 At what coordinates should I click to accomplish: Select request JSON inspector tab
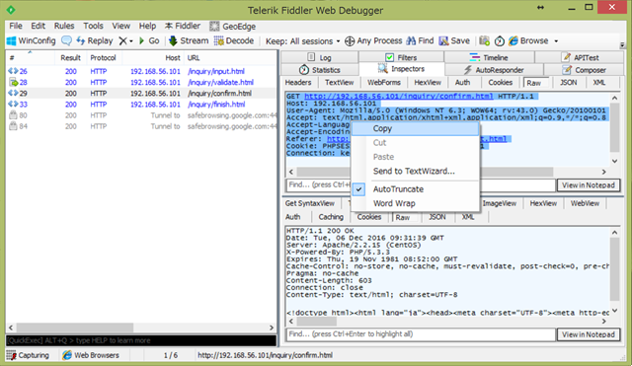click(569, 83)
